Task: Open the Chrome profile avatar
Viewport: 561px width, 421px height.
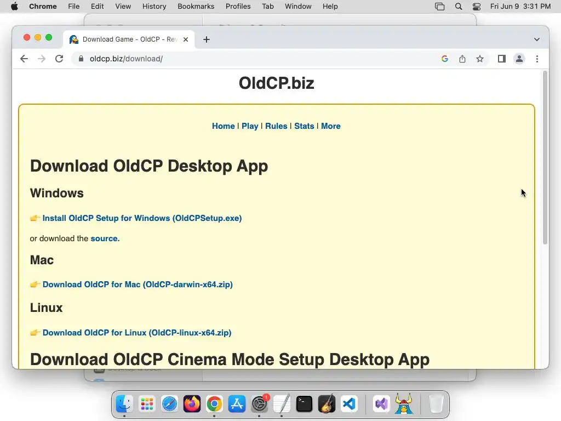Action: click(519, 59)
